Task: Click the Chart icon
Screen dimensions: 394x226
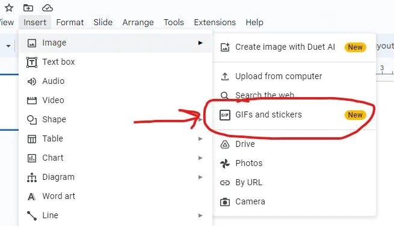Action: pyautogui.click(x=32, y=158)
